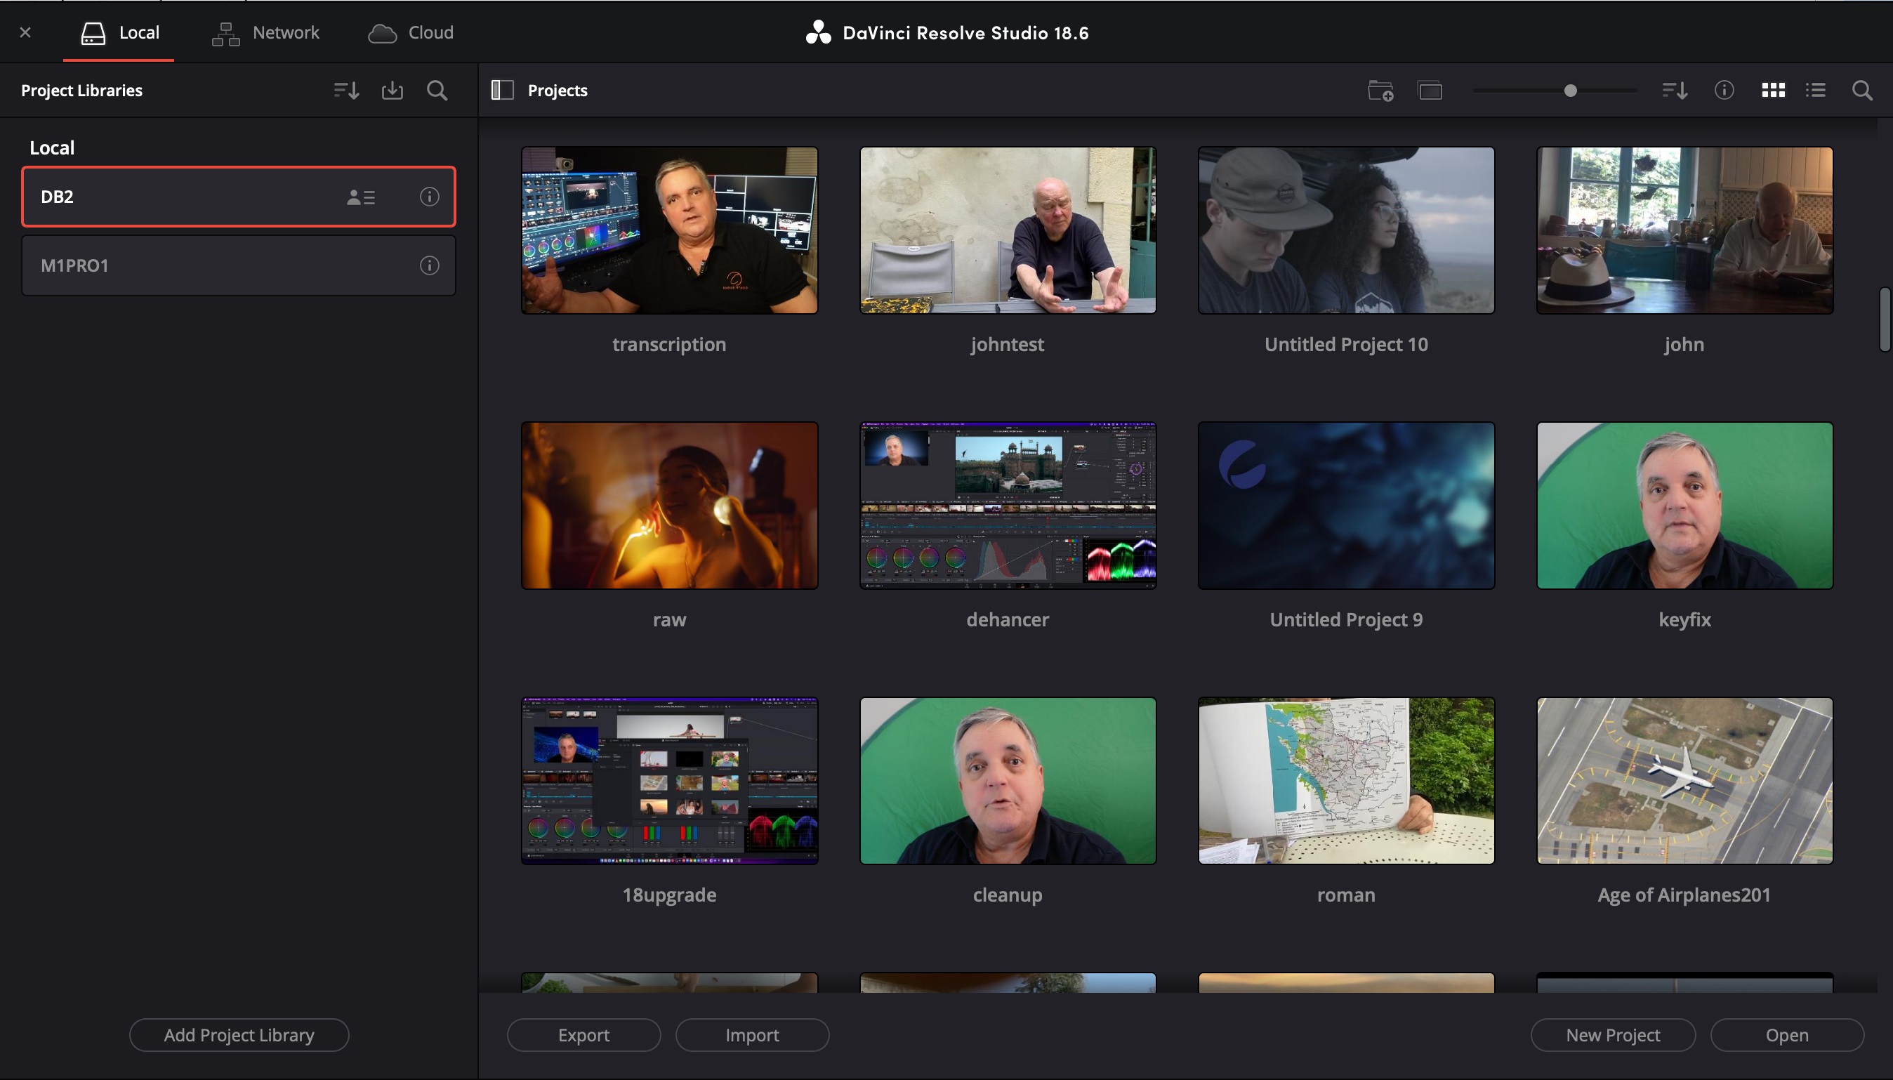This screenshot has width=1893, height=1080.
Task: Click the download/import projects icon
Action: coord(393,91)
